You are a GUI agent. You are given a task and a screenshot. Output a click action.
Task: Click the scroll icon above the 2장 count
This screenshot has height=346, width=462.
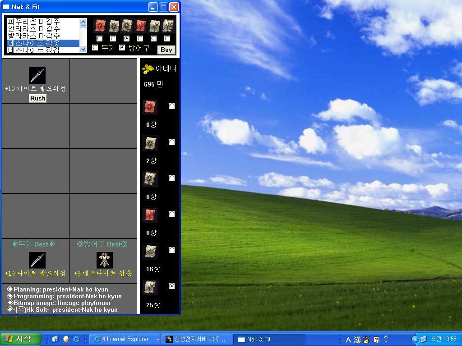point(150,143)
